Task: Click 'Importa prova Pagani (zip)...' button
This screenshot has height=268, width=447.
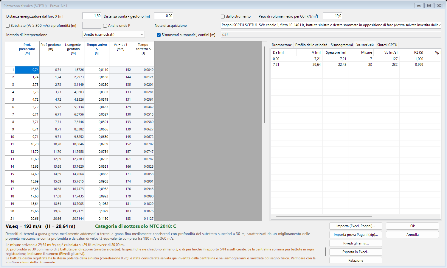Action: coord(356,235)
